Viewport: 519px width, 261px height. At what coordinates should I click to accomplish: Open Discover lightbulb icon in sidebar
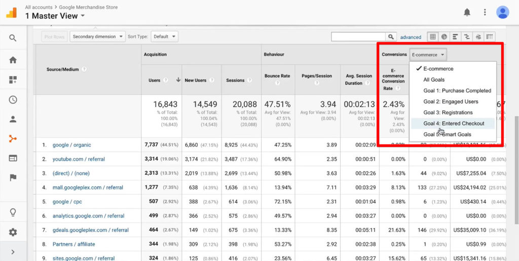pyautogui.click(x=13, y=212)
